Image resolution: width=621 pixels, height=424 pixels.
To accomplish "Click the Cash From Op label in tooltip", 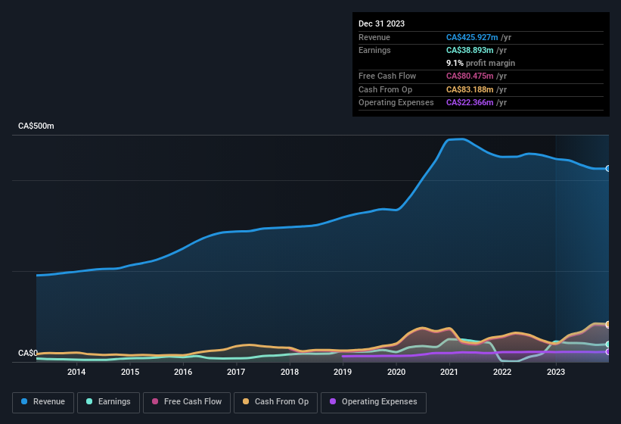I will click(x=385, y=89).
